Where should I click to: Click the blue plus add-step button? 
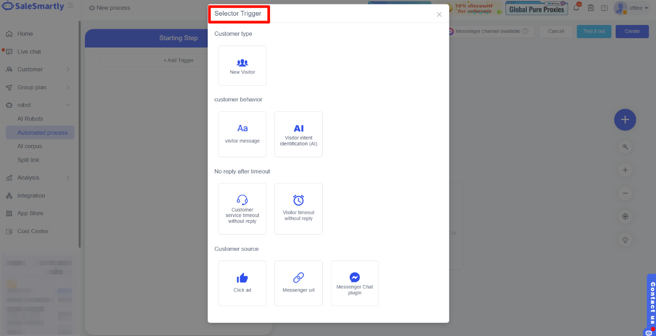(625, 120)
